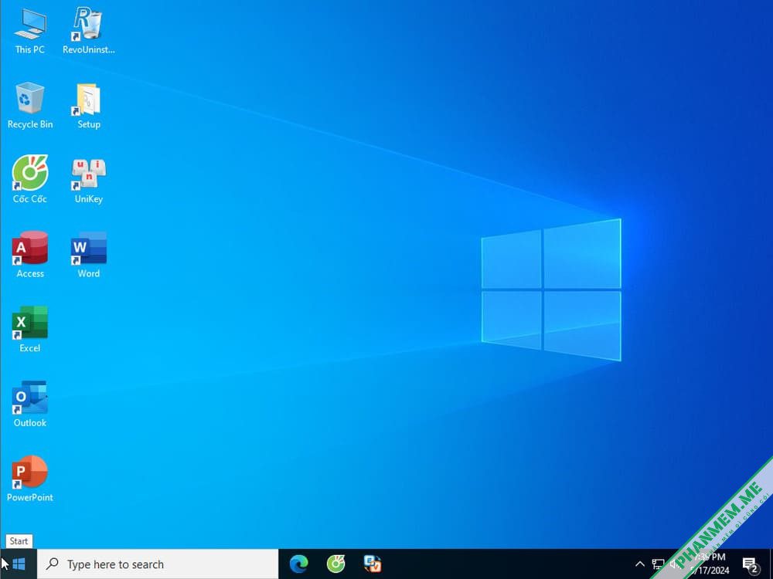
Task: Select the Word desktop shortcut
Action: point(89,255)
